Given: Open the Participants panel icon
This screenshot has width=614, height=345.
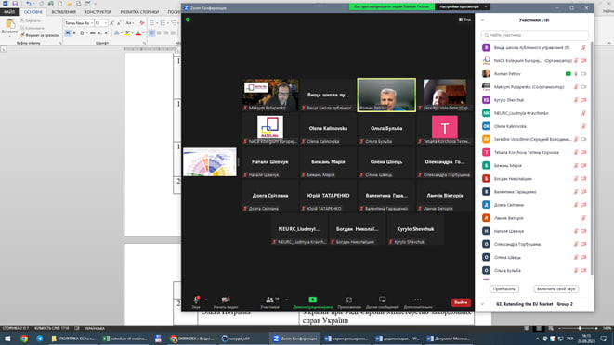Looking at the screenshot, I should coord(269,300).
